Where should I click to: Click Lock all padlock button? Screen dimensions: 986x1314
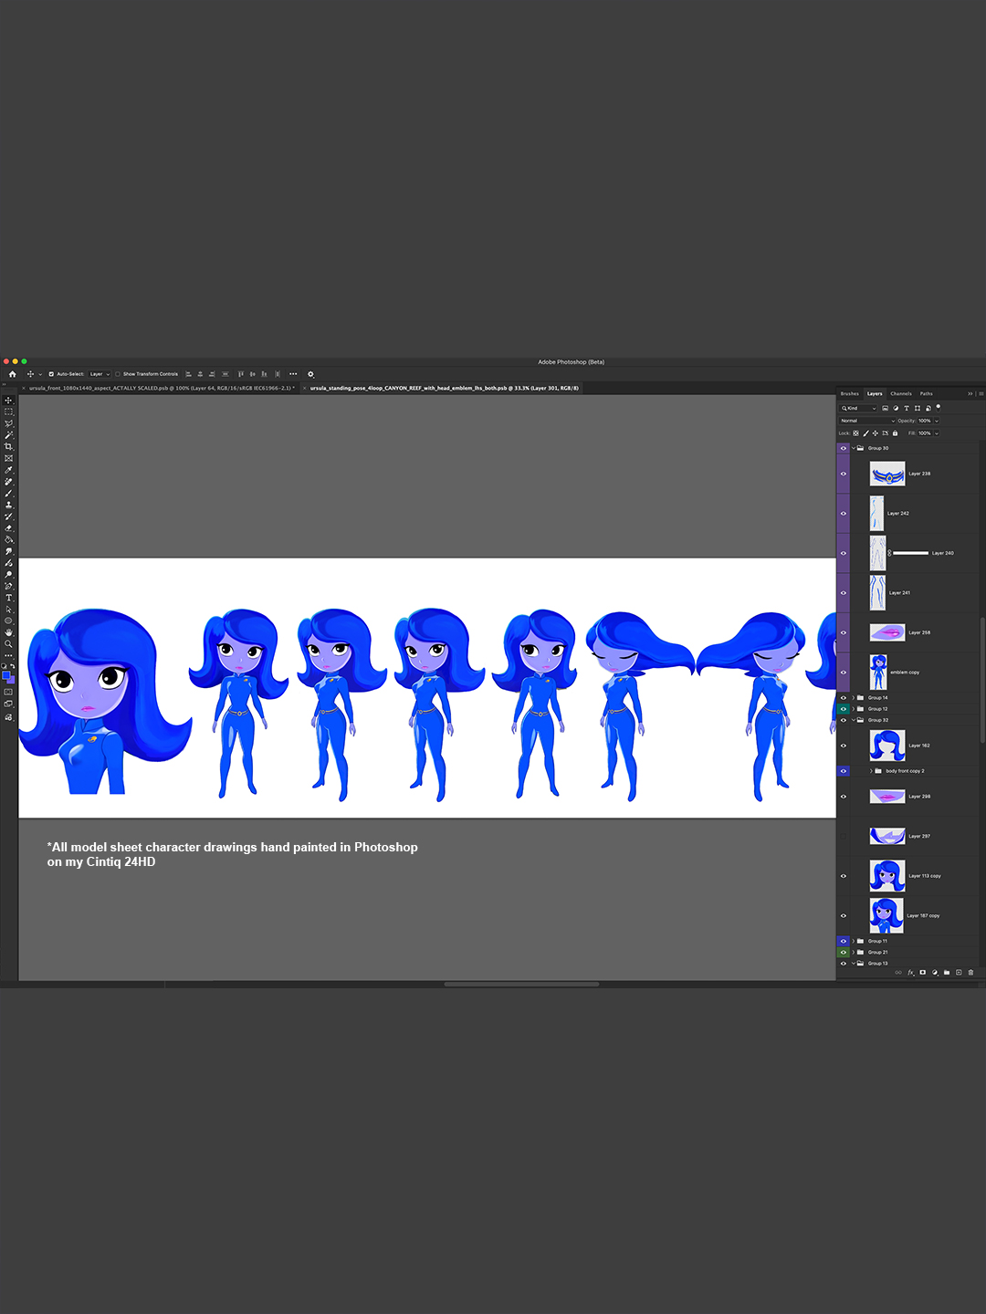pos(895,433)
